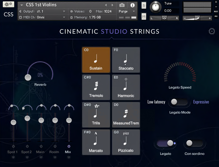Open the settings gear icon
This screenshot has height=167, width=219.
[212, 31]
